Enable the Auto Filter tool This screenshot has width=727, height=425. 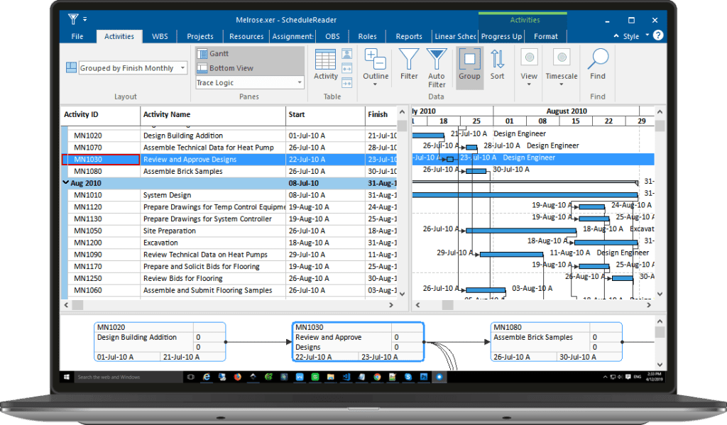click(x=436, y=64)
